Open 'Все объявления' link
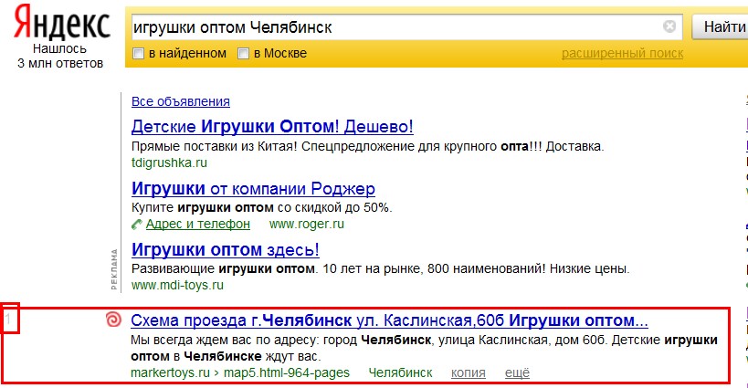 [181, 101]
